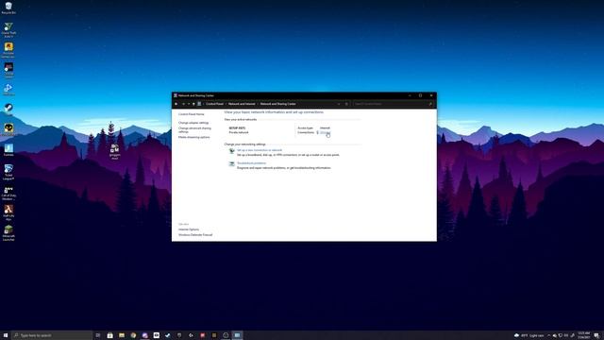Expand the address bar history dropdown

pyautogui.click(x=339, y=104)
